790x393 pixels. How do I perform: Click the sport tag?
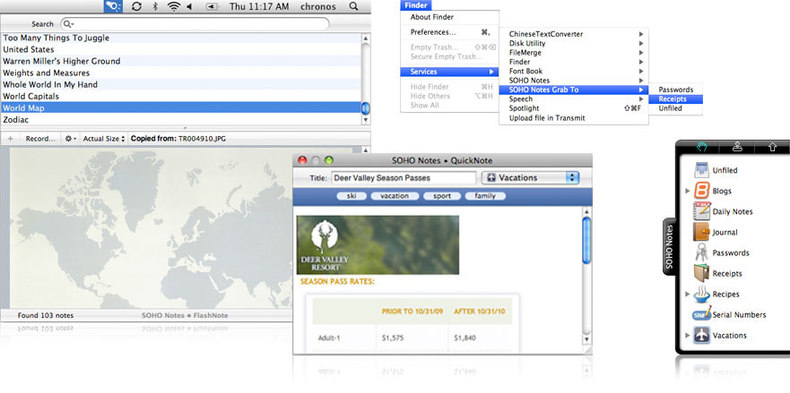coord(442,196)
